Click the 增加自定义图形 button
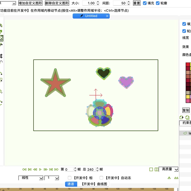The height and width of the screenshot is (191, 191). point(30,3)
